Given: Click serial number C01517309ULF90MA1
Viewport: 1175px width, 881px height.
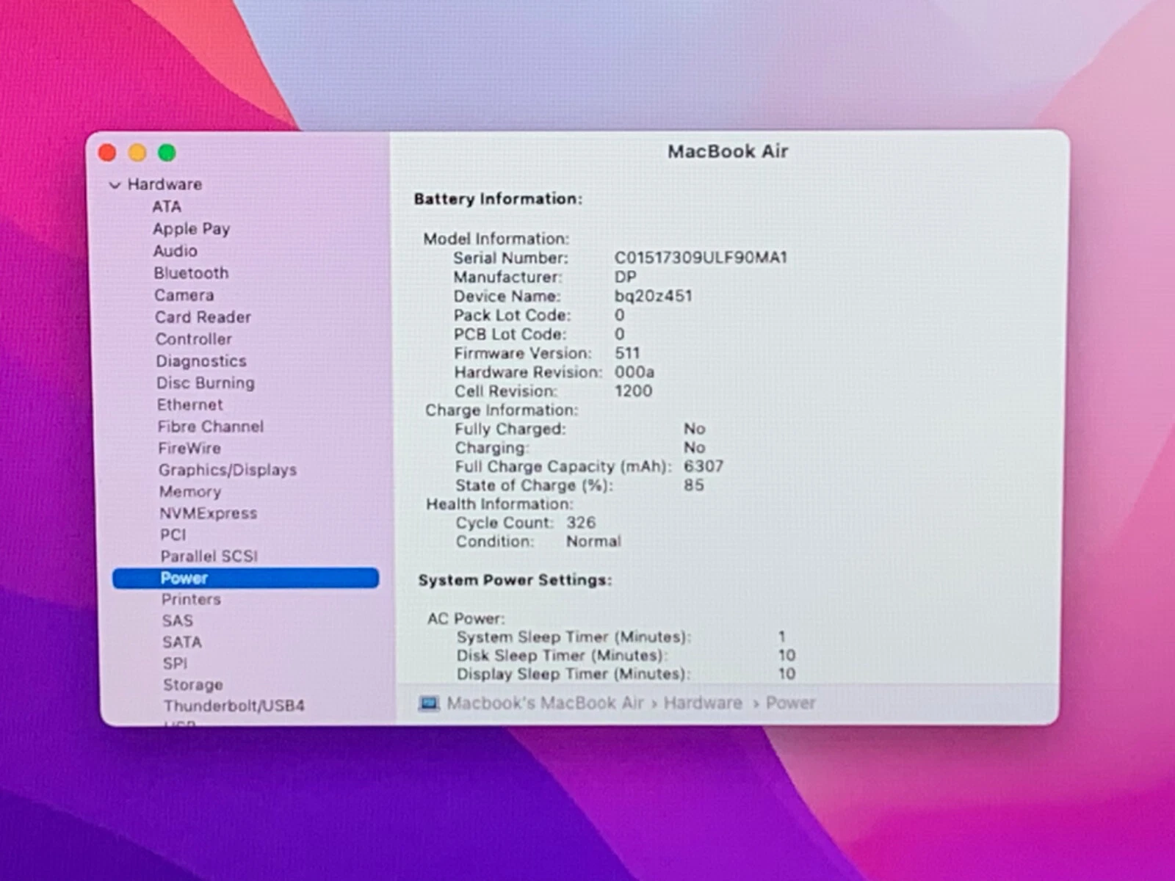Looking at the screenshot, I should [x=701, y=258].
